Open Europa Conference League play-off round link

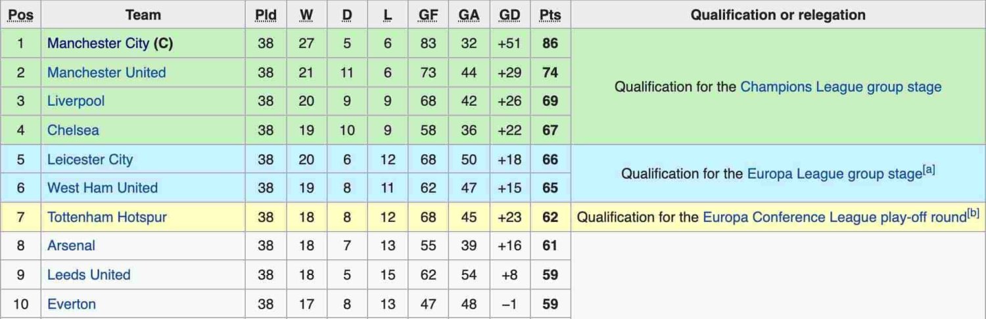click(834, 217)
